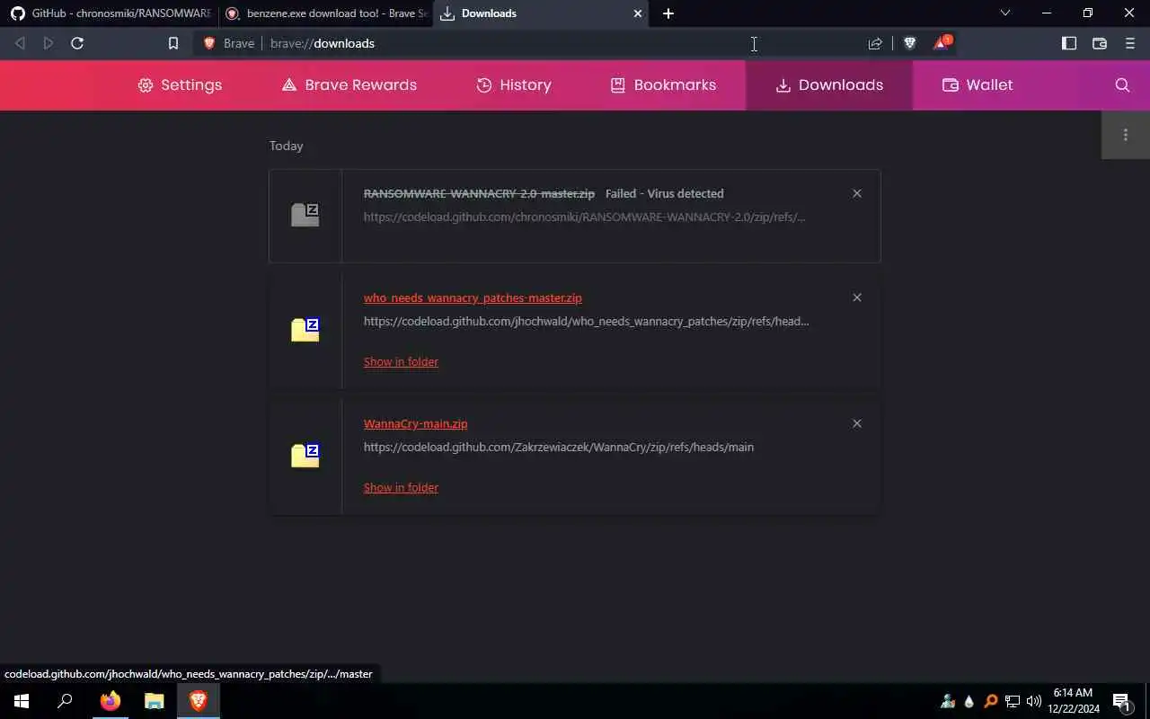Reload the downloads page
1150x719 pixels.
(77, 43)
